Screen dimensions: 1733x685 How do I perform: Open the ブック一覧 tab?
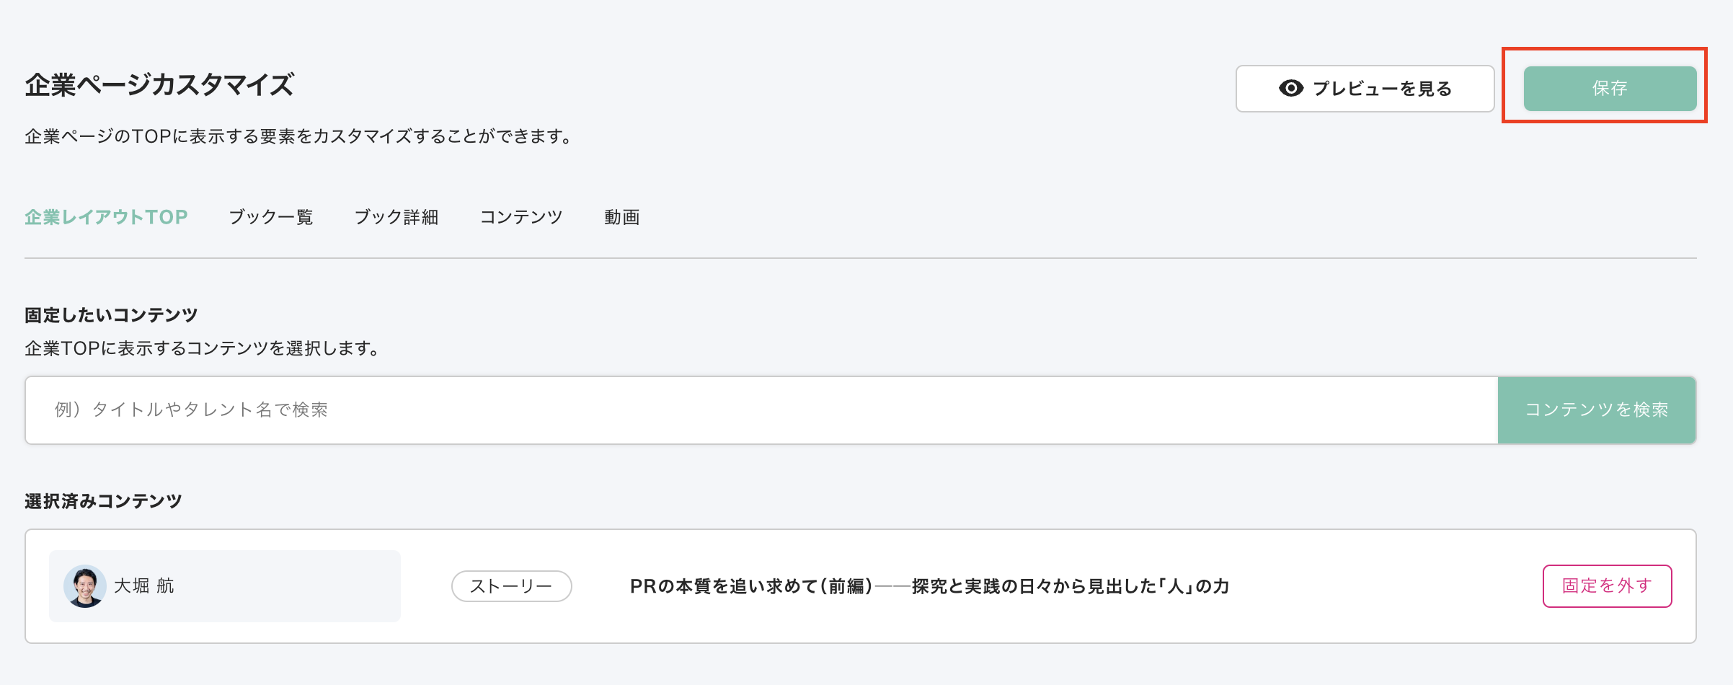coord(271,217)
